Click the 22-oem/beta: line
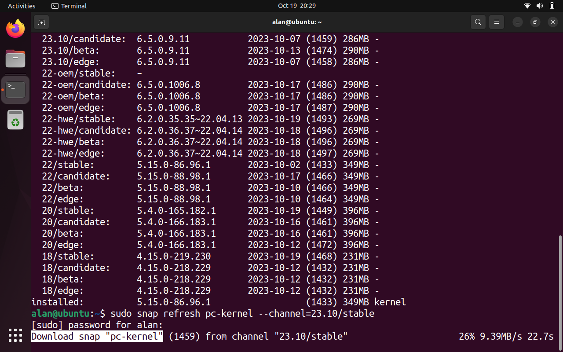Screen dimensions: 563x352 pyautogui.click(x=210, y=96)
